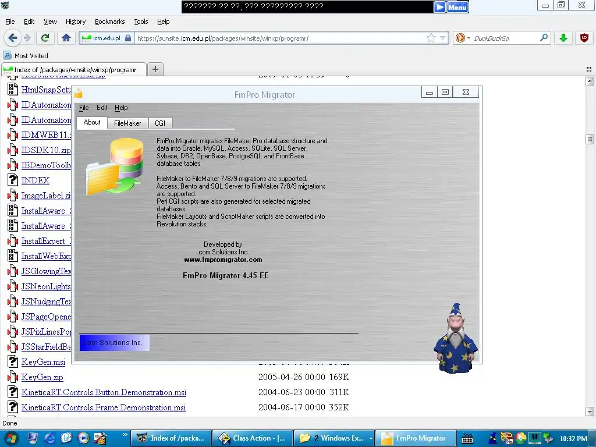This screenshot has height=447, width=596.
Task: Open the INDEX file link
Action: [36, 180]
